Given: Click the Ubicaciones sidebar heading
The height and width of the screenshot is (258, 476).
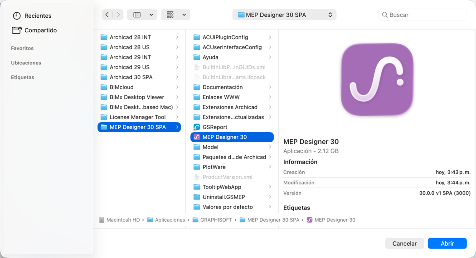Looking at the screenshot, I should pos(26,63).
